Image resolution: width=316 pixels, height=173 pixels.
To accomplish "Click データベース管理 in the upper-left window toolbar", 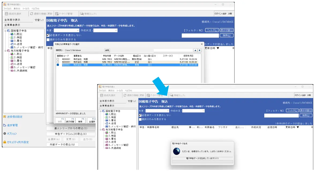I will 64,14.
